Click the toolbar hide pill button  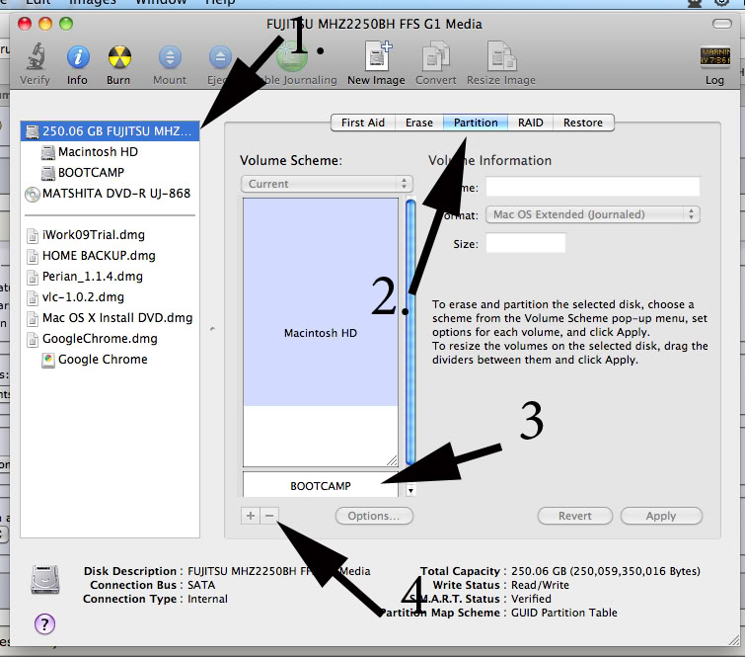point(721,24)
